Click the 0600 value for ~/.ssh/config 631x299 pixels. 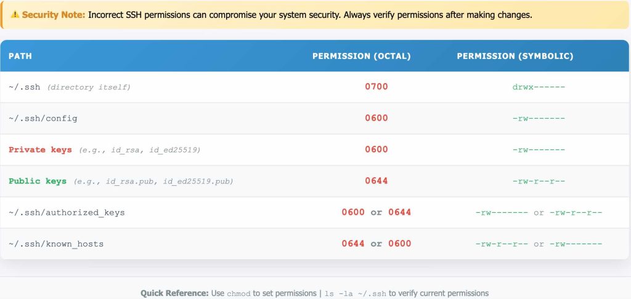(x=377, y=118)
